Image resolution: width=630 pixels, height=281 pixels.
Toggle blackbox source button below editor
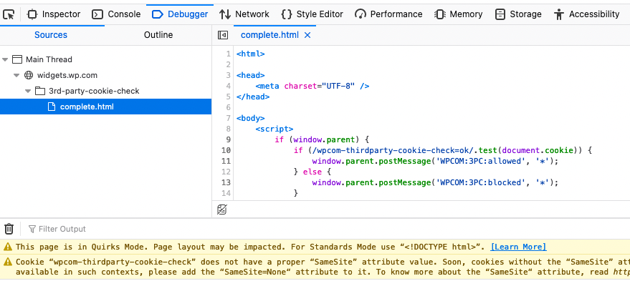[x=221, y=209]
